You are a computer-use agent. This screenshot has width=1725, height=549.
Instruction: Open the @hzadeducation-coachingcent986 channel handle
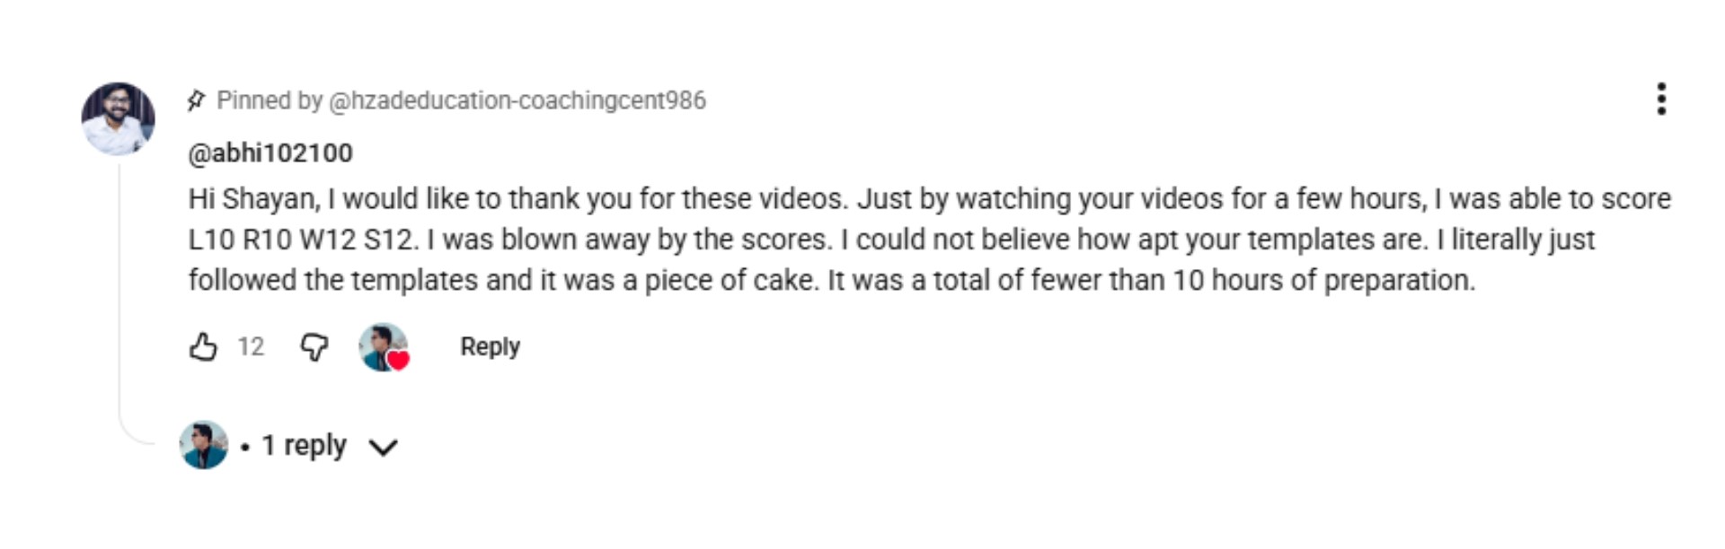(517, 100)
